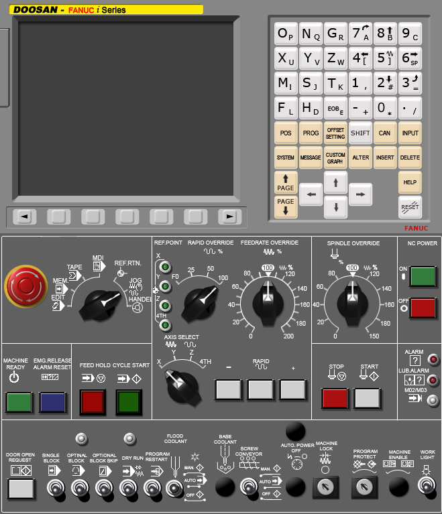Click the RAPID traverse jog button
442x514 pixels.
click(x=261, y=389)
